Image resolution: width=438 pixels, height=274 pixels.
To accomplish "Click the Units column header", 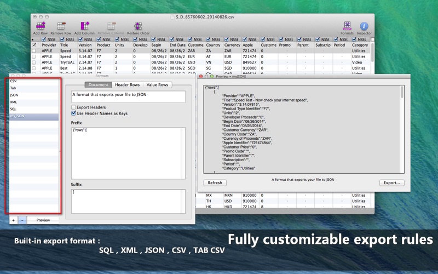I will (123, 45).
